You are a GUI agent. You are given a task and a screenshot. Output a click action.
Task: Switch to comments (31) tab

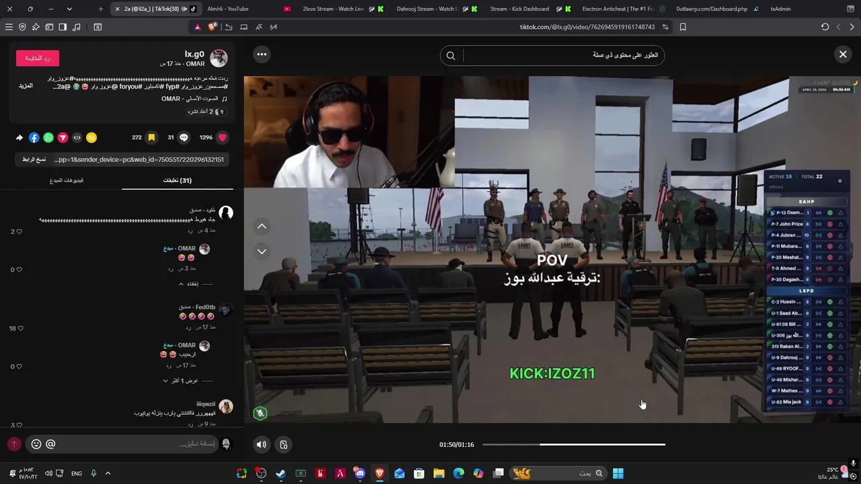[x=178, y=180]
